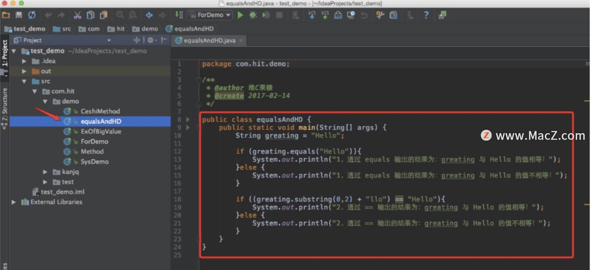Viewport: 591px width, 270px height.
Task: Click the Redo arrow in toolbar
Action: pyautogui.click(x=61, y=15)
